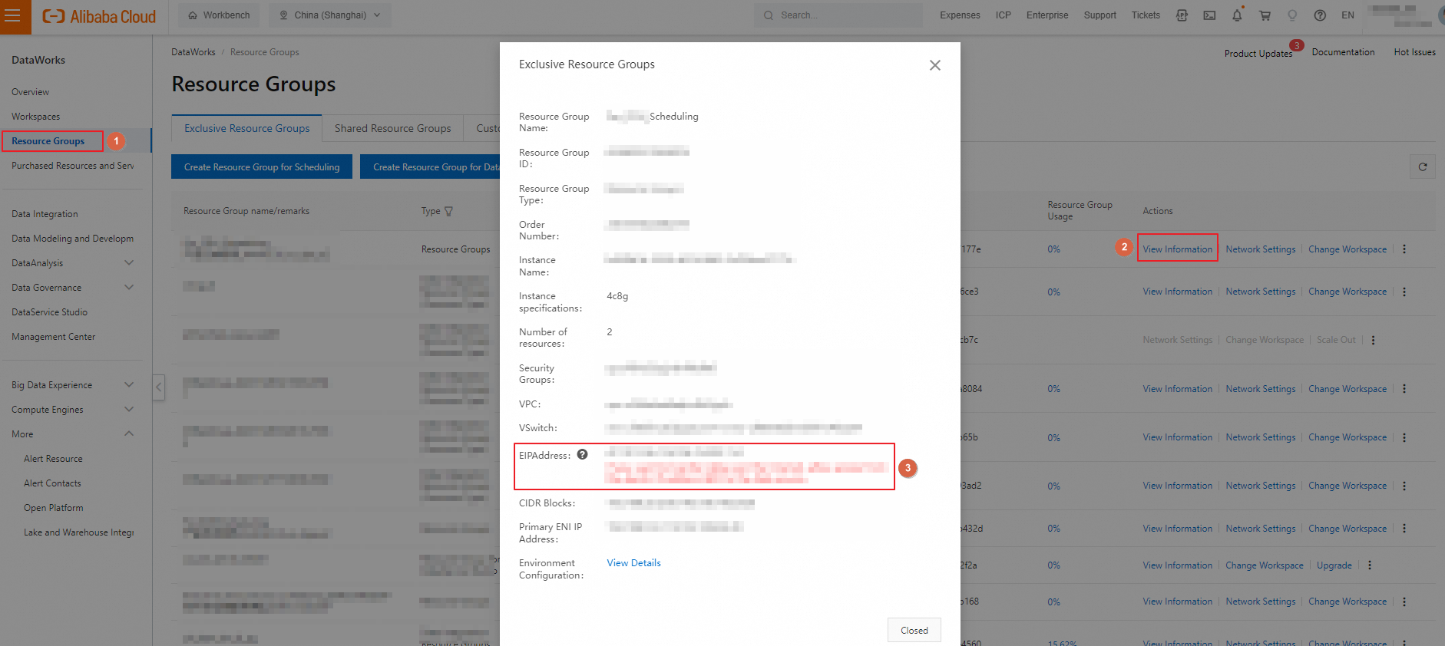This screenshot has height=646, width=1445.
Task: Switch to Exclusive Resource Groups tab
Action: click(247, 128)
